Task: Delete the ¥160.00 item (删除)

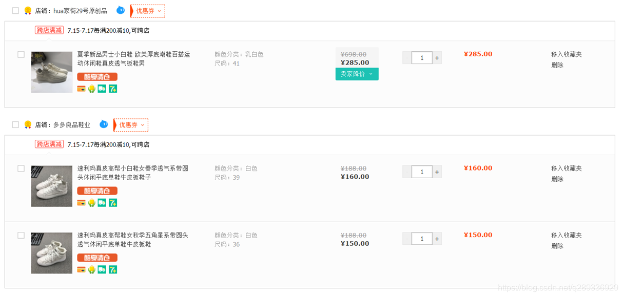Action: (x=557, y=179)
